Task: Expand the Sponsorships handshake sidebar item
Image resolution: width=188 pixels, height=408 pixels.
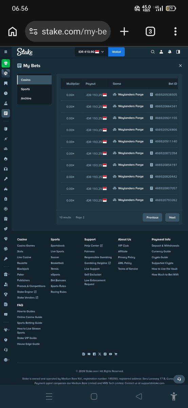Action: click(6, 329)
